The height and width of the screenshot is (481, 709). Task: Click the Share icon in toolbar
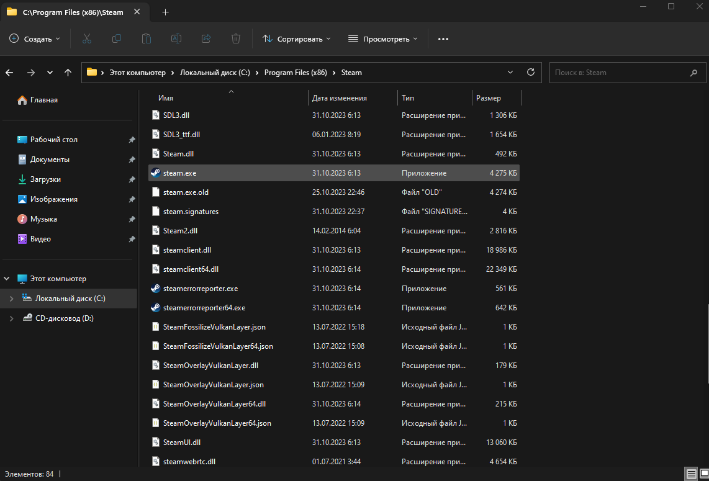tap(206, 38)
